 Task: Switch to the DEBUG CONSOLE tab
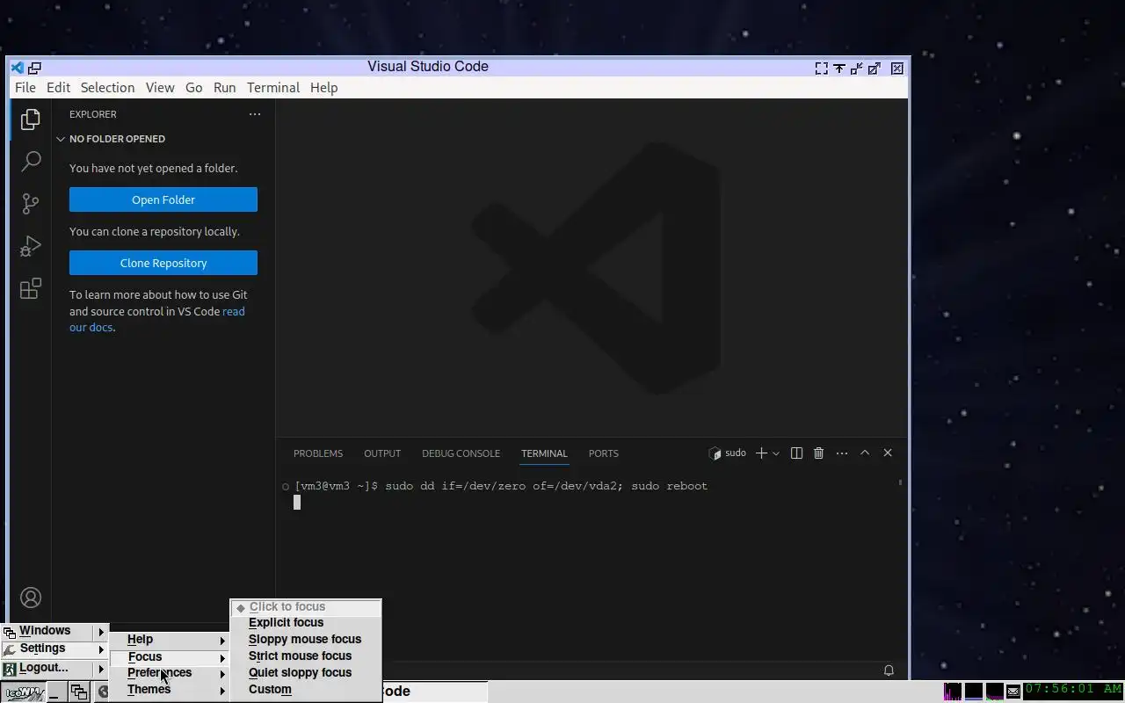(461, 453)
